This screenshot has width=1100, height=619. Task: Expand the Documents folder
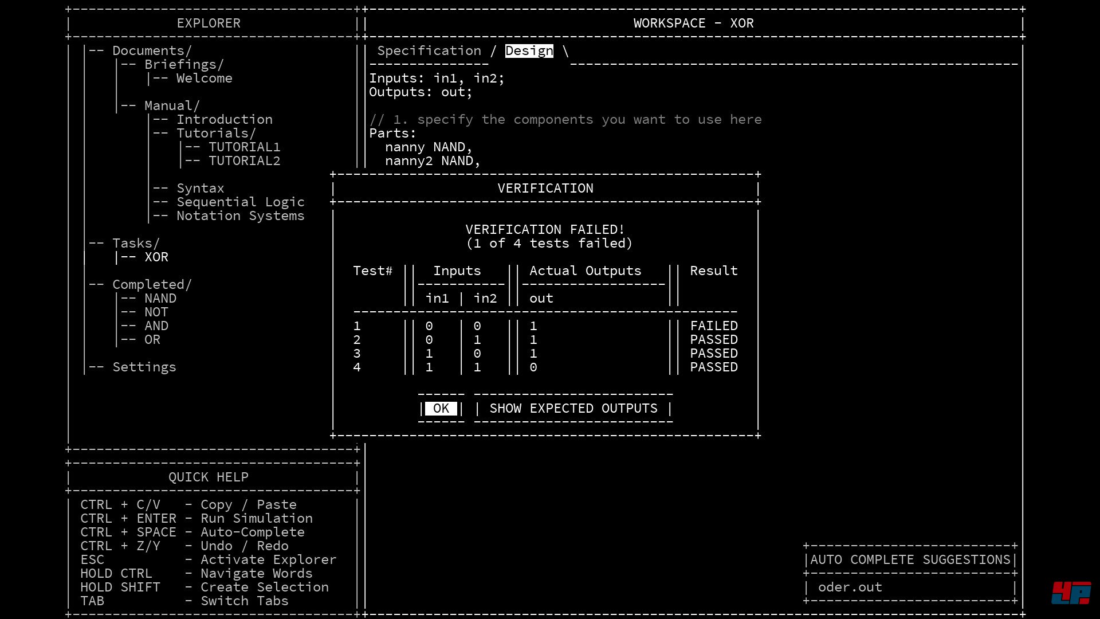click(x=151, y=50)
